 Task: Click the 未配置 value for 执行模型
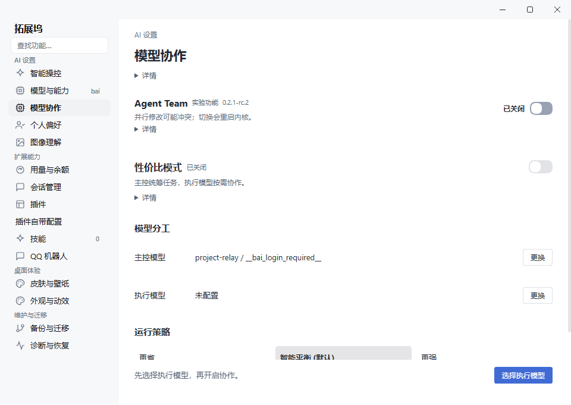pyautogui.click(x=206, y=295)
